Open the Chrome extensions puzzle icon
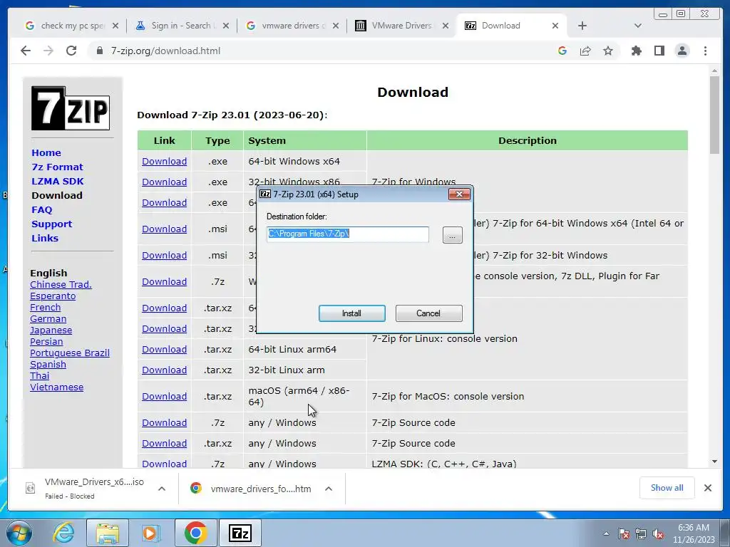 coord(636,51)
